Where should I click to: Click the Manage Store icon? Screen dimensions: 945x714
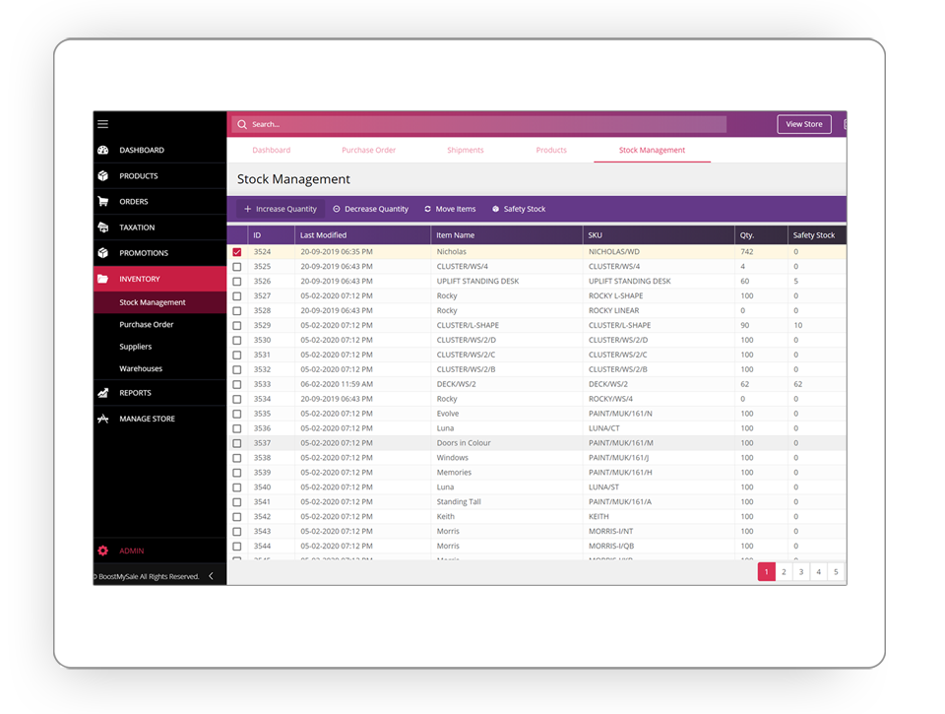pyautogui.click(x=103, y=419)
